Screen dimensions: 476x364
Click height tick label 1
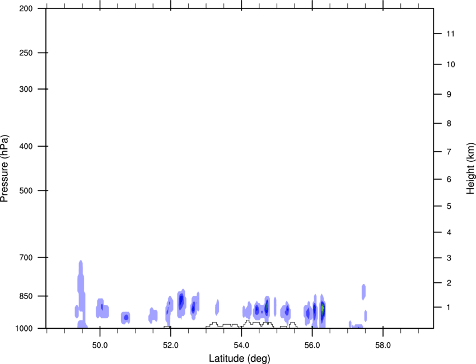449,307
